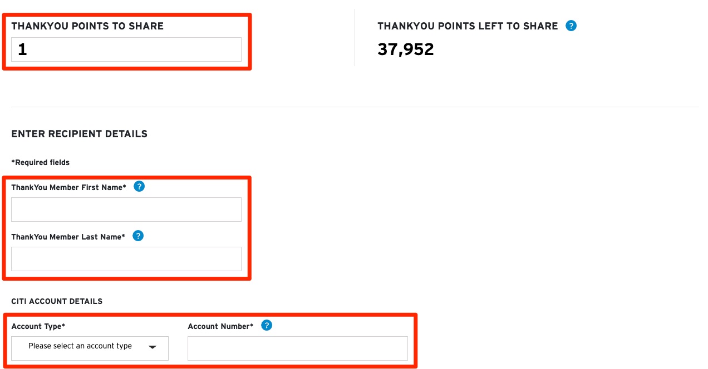Click the ThankYou Member Last Name input box
708x369 pixels.
[126, 258]
